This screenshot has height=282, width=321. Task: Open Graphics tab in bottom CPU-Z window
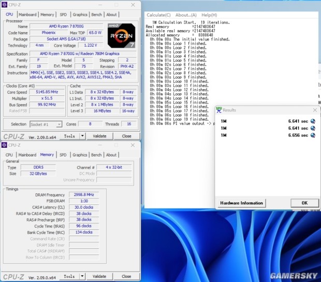[80, 155]
